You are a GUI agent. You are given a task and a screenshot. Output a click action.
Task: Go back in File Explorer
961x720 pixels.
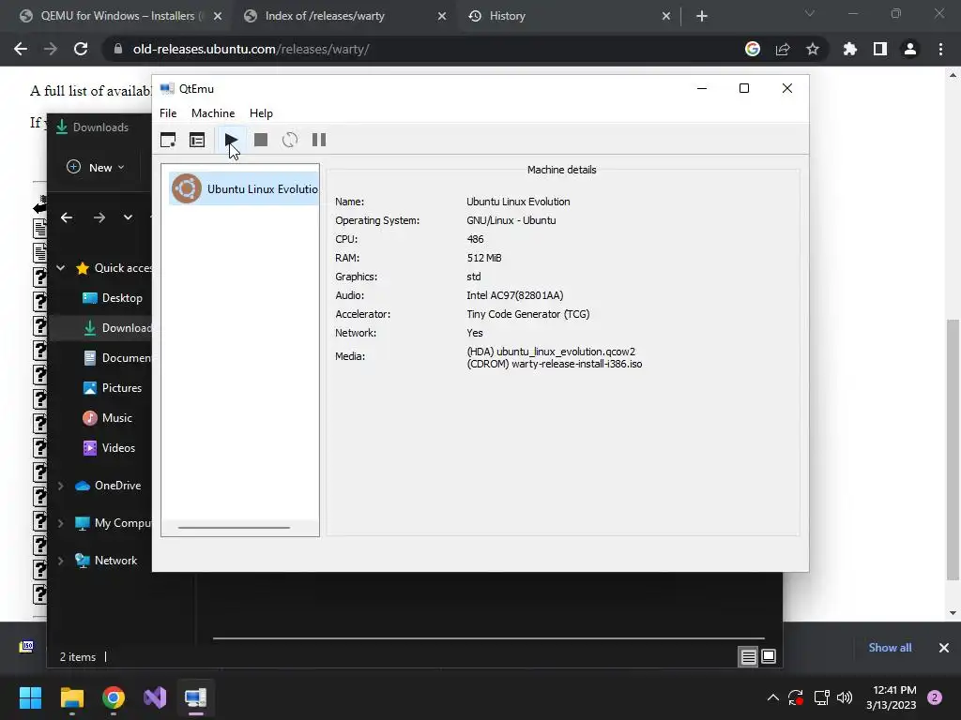67,217
